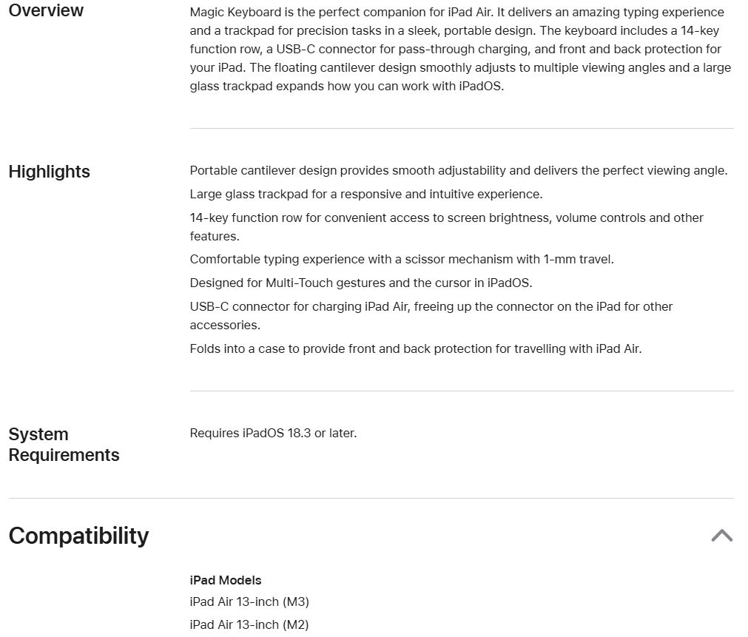The image size is (748, 637).
Task: Select iPad Air 13-inch (M3) entry
Action: click(249, 602)
